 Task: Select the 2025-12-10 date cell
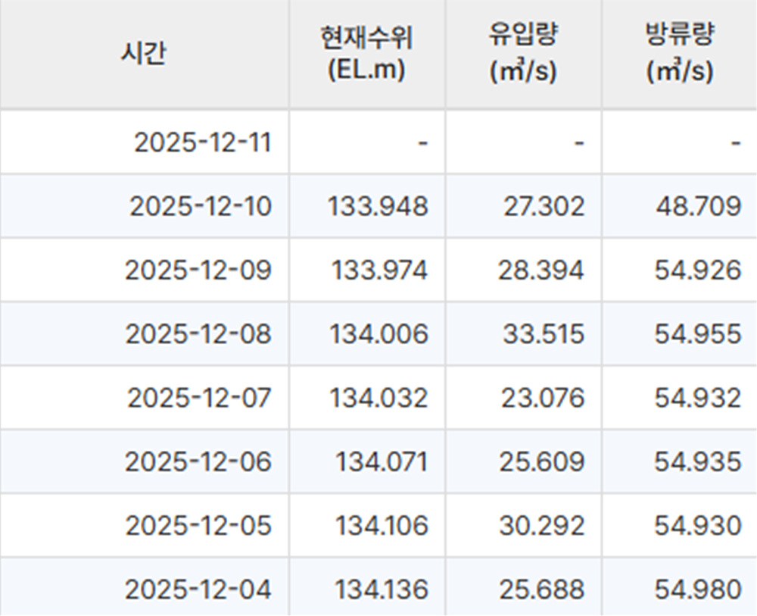[x=200, y=206]
